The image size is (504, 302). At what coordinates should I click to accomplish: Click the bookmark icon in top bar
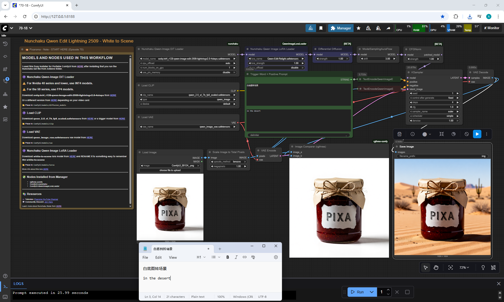coord(321,28)
